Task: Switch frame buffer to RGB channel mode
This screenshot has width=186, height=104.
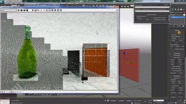Action: (19, 10)
